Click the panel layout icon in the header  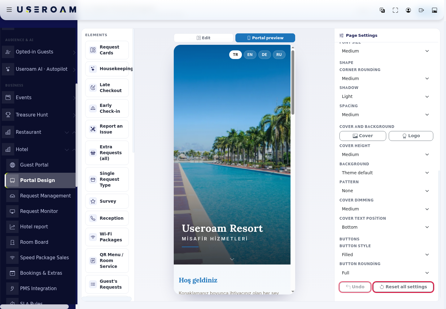(x=434, y=10)
